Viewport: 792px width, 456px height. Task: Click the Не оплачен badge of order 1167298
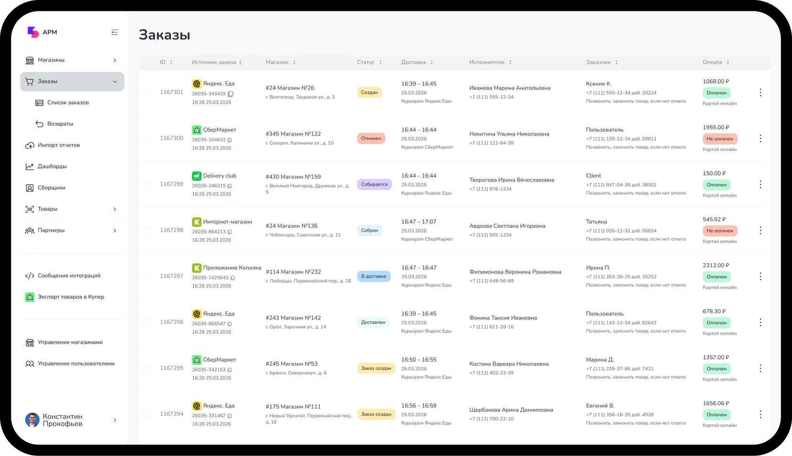tap(720, 231)
